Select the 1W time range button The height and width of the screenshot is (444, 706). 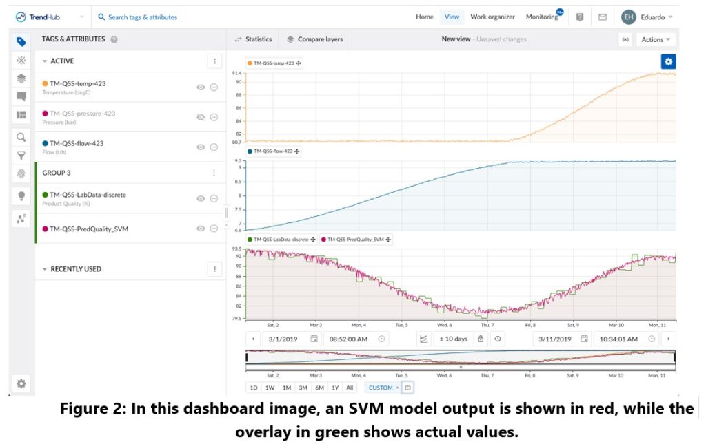(x=270, y=388)
